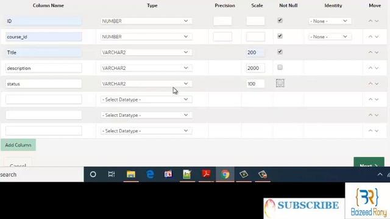Click the Identity column header
Image resolution: width=390 pixels, height=219 pixels.
333,5
